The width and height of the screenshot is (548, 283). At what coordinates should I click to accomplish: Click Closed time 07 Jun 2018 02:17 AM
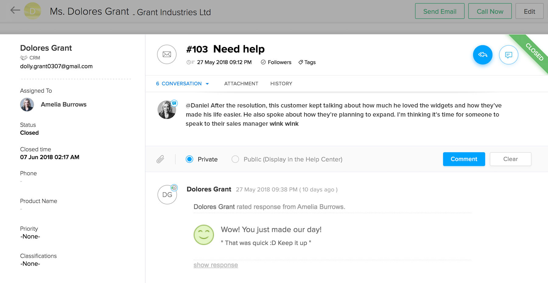point(50,157)
